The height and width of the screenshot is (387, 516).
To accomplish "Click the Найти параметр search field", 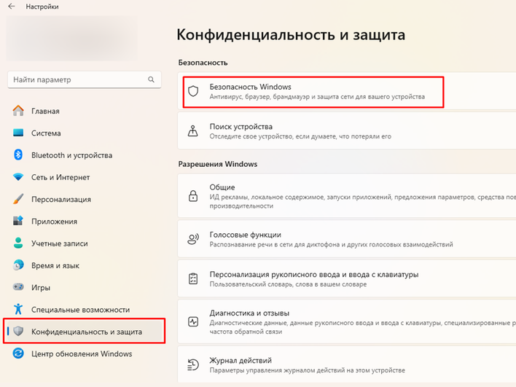I will (x=85, y=79).
